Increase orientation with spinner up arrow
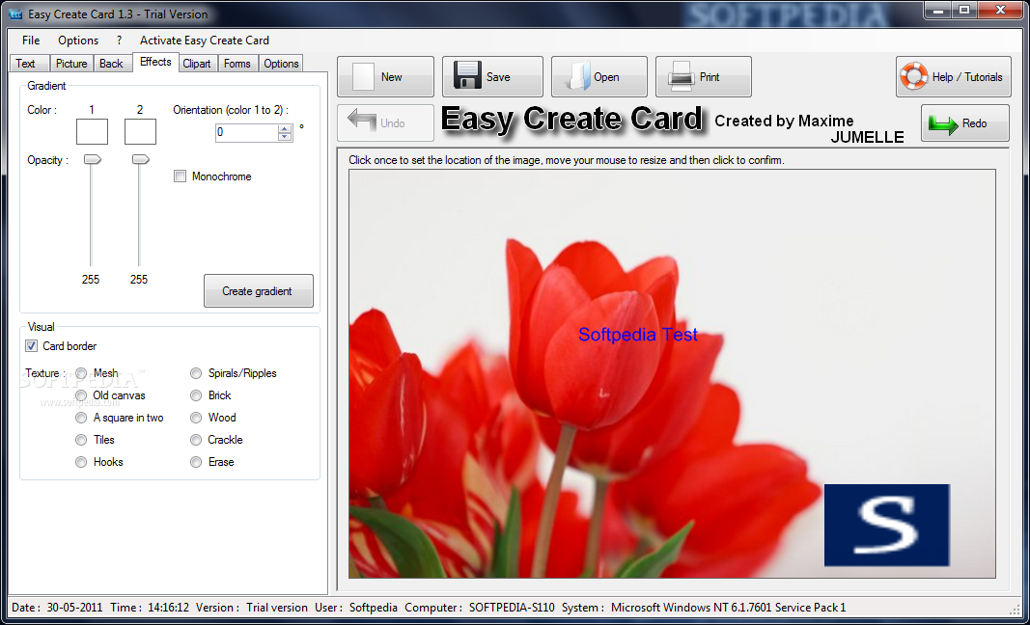Screen dimensions: 1030x625 285,128
